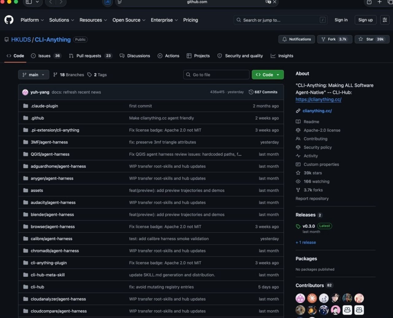Expand the Solutions menu
The height and width of the screenshot is (318, 393).
tap(62, 20)
